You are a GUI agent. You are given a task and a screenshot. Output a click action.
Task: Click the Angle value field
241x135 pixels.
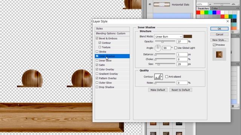point(166,48)
